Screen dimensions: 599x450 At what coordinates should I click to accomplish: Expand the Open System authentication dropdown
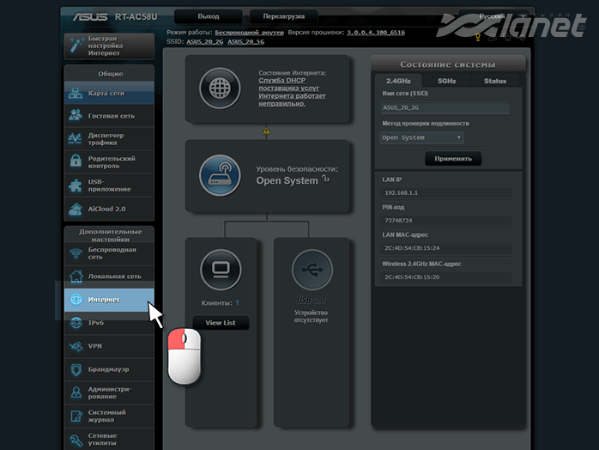422,137
